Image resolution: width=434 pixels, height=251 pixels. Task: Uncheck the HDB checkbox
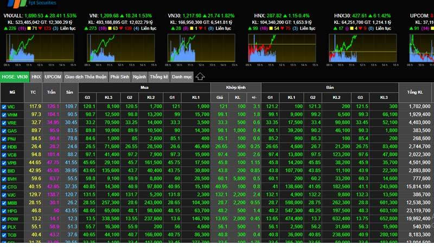click(4, 147)
